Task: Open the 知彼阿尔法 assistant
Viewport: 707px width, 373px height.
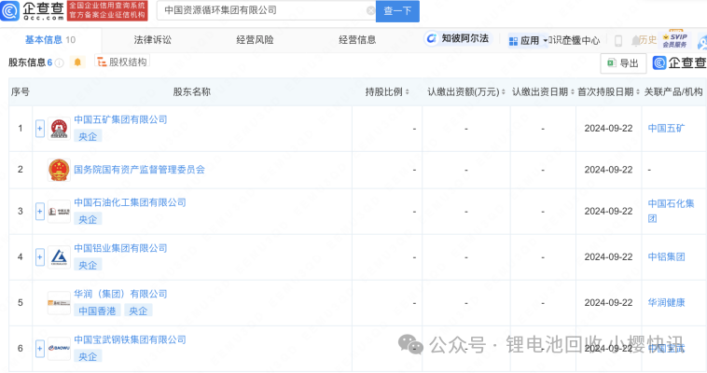Action: (457, 39)
